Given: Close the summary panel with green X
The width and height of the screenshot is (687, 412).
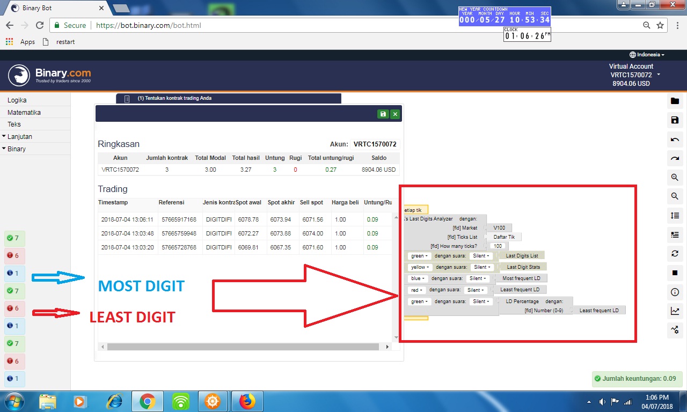Looking at the screenshot, I should tap(395, 114).
